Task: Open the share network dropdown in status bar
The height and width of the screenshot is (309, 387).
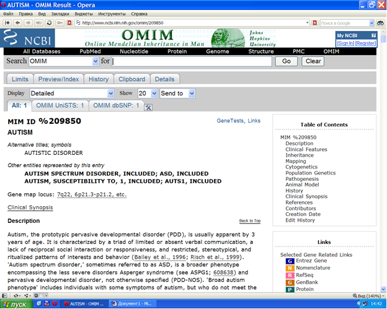Action: (28, 295)
